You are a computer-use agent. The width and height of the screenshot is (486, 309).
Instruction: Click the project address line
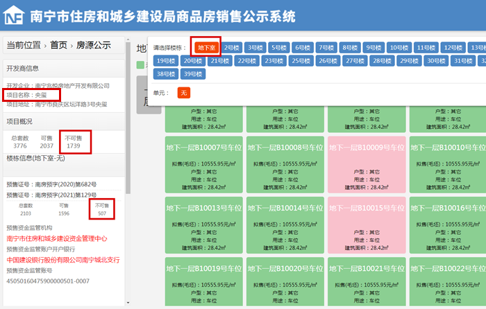click(x=57, y=104)
